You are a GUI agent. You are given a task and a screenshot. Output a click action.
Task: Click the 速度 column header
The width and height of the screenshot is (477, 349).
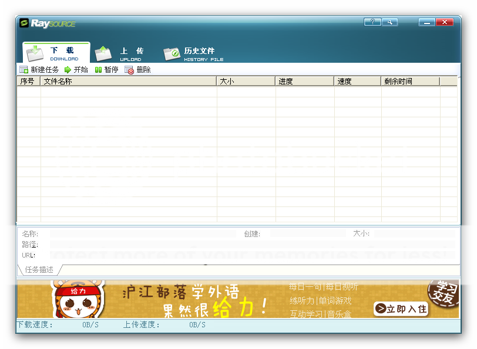357,82
